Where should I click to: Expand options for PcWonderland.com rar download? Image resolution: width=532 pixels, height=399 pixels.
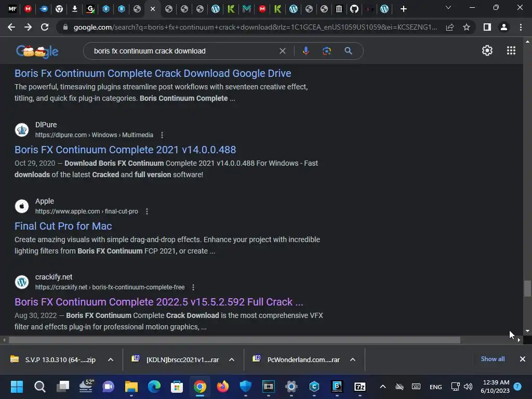pyautogui.click(x=353, y=360)
